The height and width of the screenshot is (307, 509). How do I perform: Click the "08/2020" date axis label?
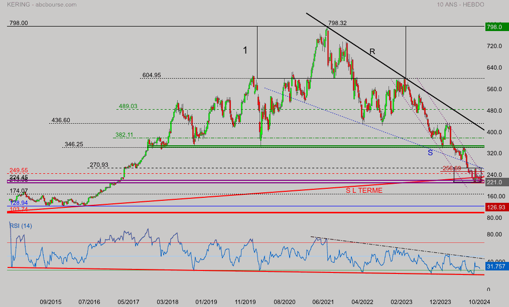[284, 302]
